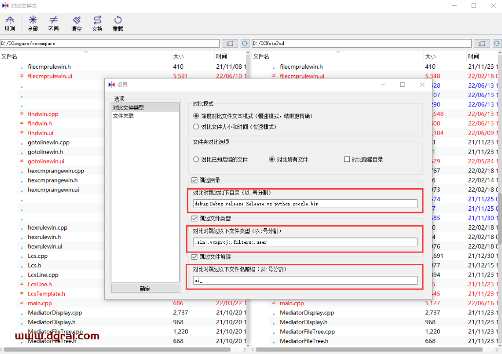502x354 pixels.
Task: Select 对比所有文件 radio option
Action: pos(272,159)
